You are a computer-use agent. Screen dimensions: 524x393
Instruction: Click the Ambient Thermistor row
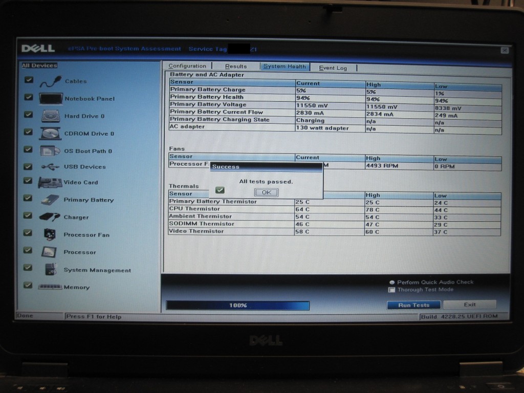tap(335, 216)
